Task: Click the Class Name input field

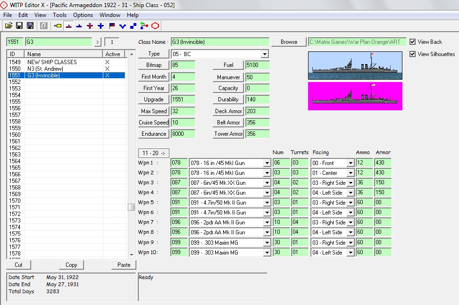Action: click(220, 42)
